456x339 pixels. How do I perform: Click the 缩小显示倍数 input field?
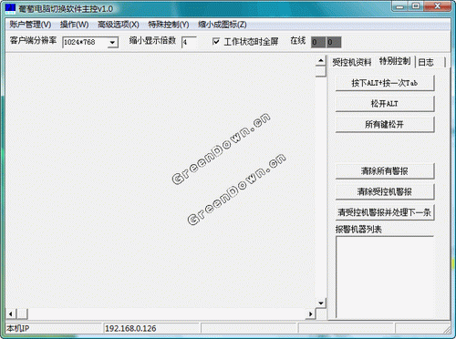pos(189,42)
